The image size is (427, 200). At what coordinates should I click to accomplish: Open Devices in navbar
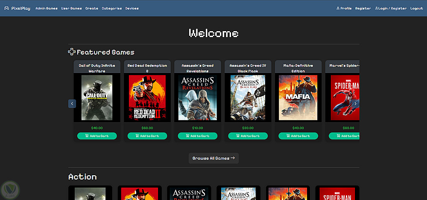point(132,9)
